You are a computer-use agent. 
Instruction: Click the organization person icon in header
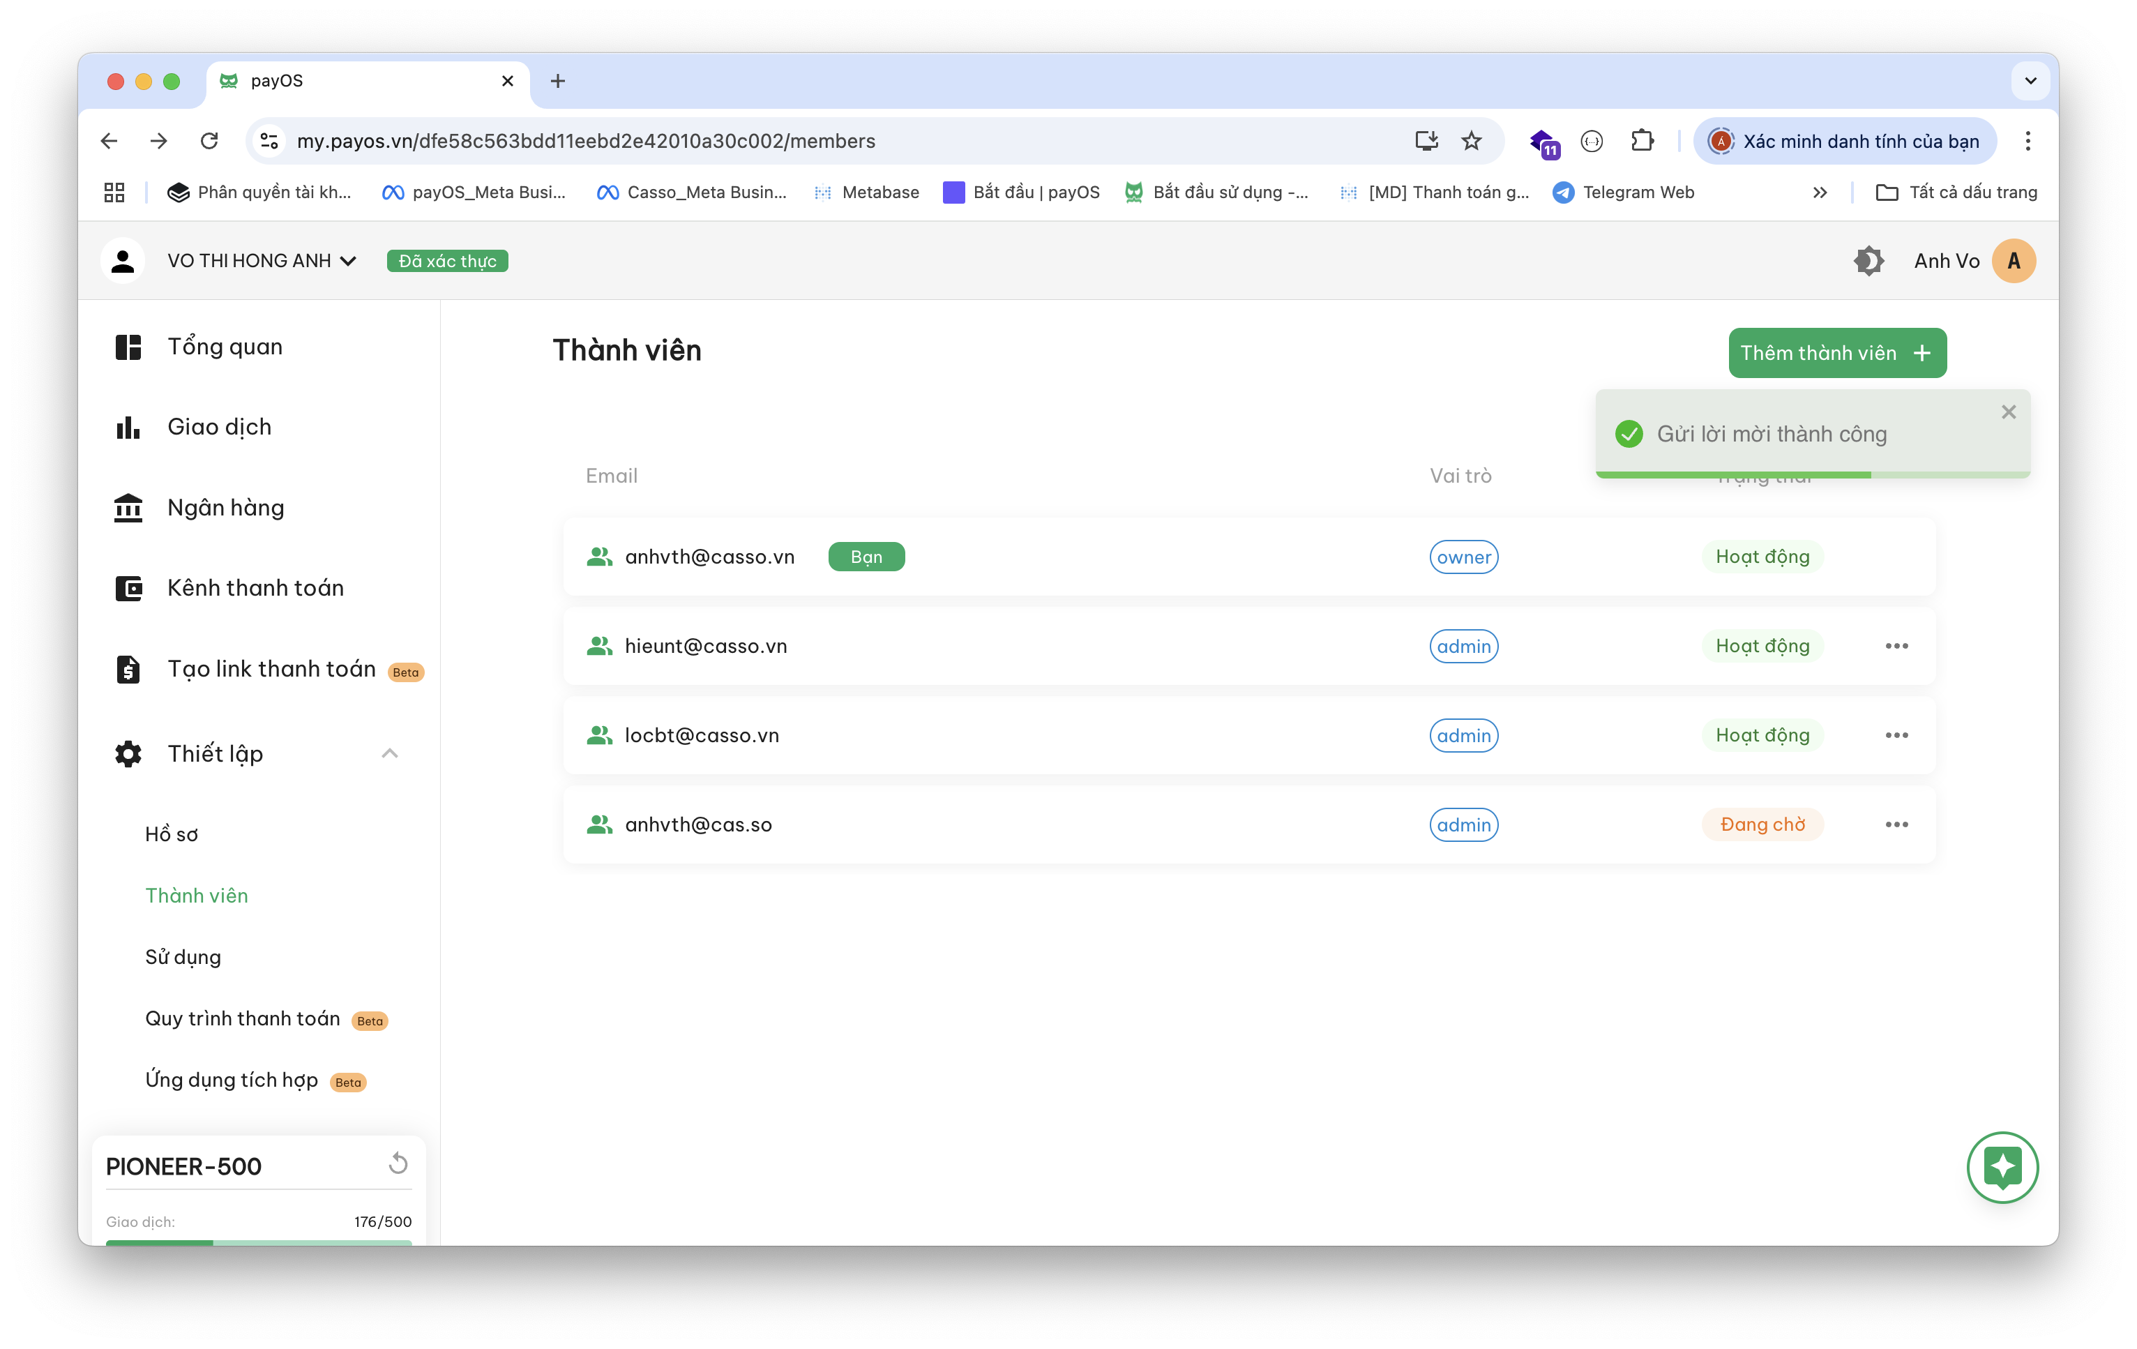point(123,261)
